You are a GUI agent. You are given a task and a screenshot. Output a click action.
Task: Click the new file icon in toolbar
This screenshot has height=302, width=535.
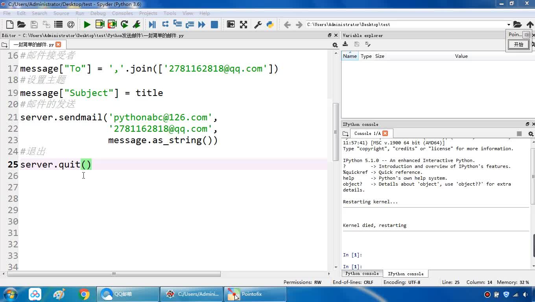point(10,25)
